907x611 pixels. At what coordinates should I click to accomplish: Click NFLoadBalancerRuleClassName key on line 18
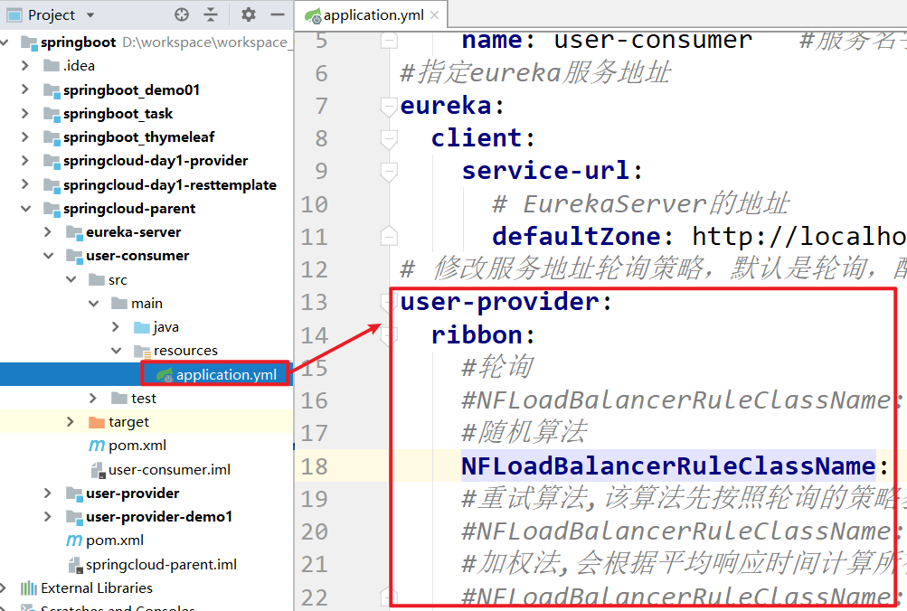point(667,465)
